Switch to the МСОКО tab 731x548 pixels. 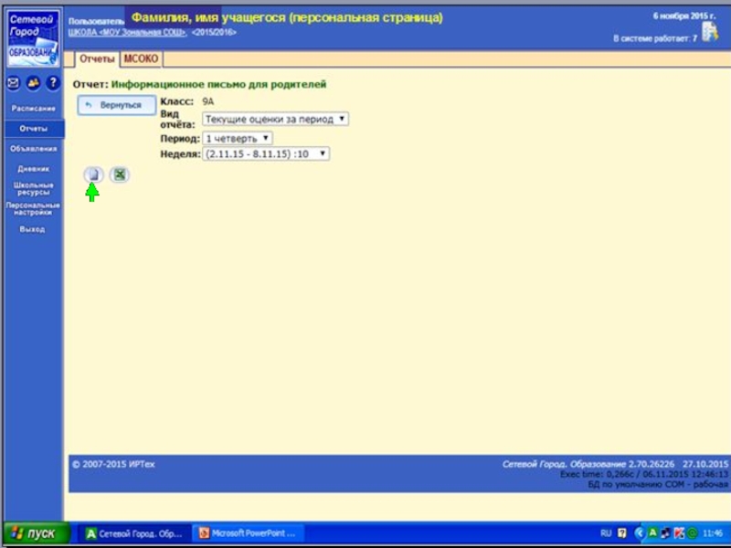pyautogui.click(x=141, y=59)
